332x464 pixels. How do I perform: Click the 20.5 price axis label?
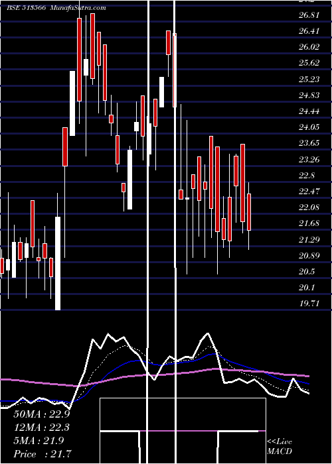307,272
